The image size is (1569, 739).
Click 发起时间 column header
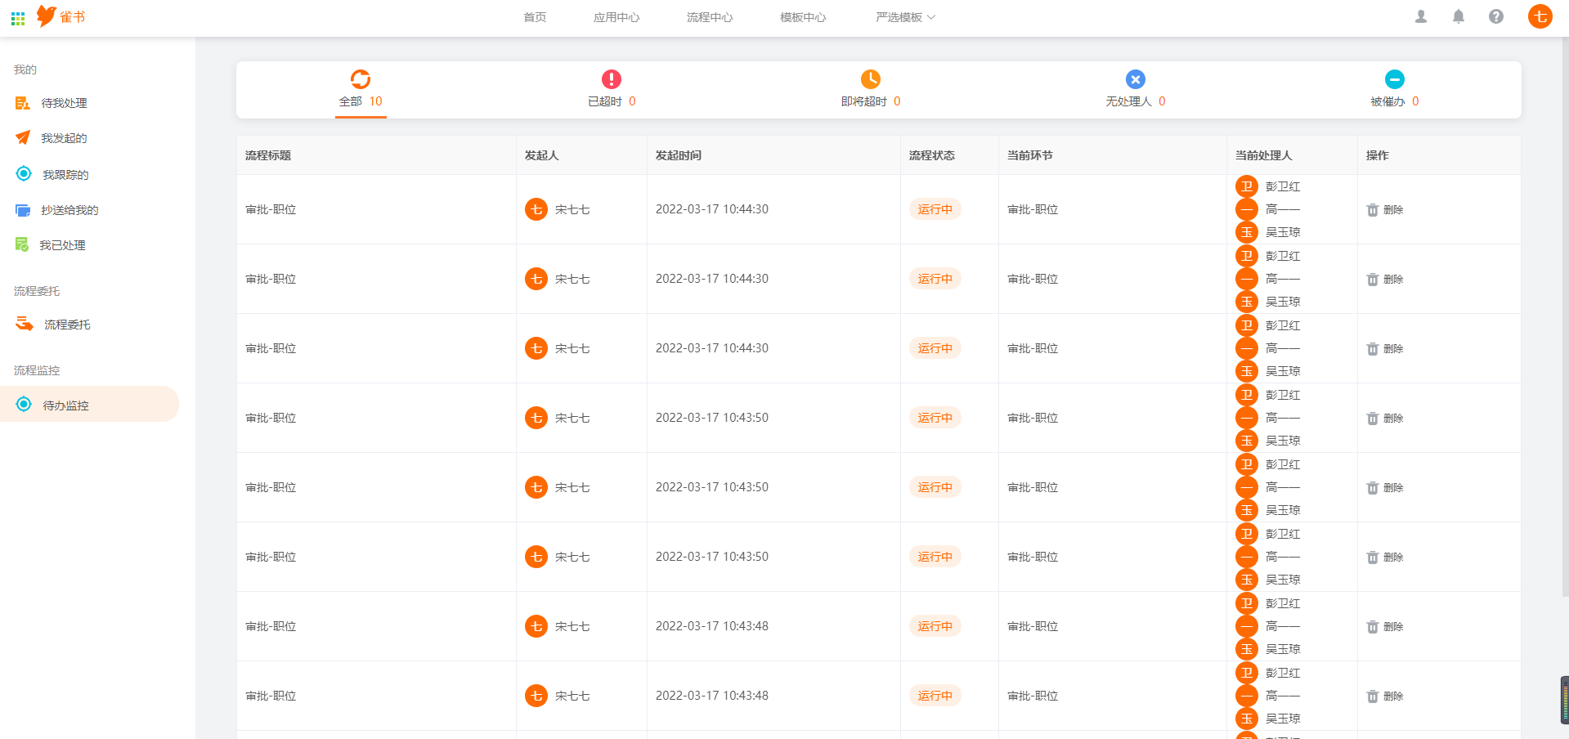tap(679, 155)
